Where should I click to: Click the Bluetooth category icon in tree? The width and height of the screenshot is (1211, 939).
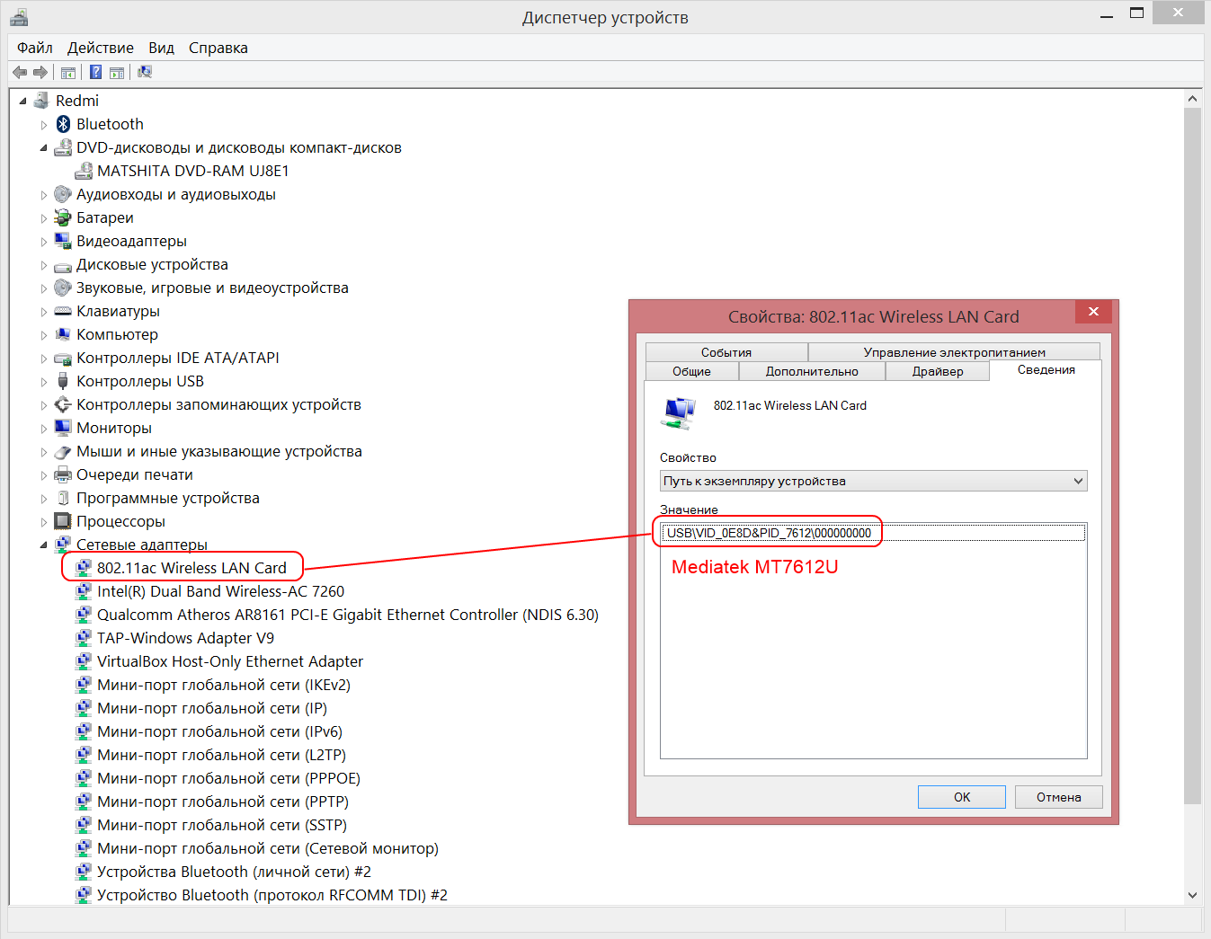[x=63, y=124]
